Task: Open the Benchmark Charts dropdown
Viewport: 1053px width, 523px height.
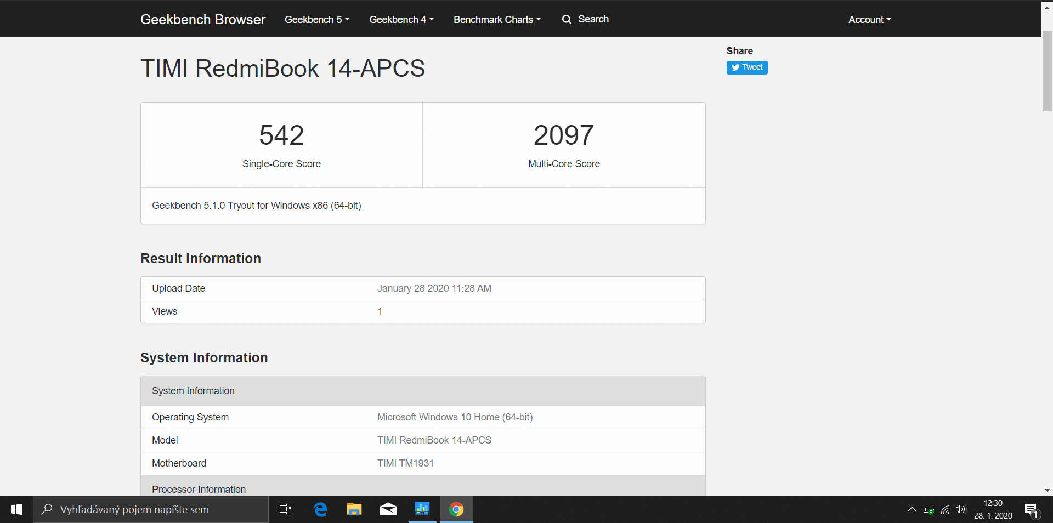Action: point(497,19)
